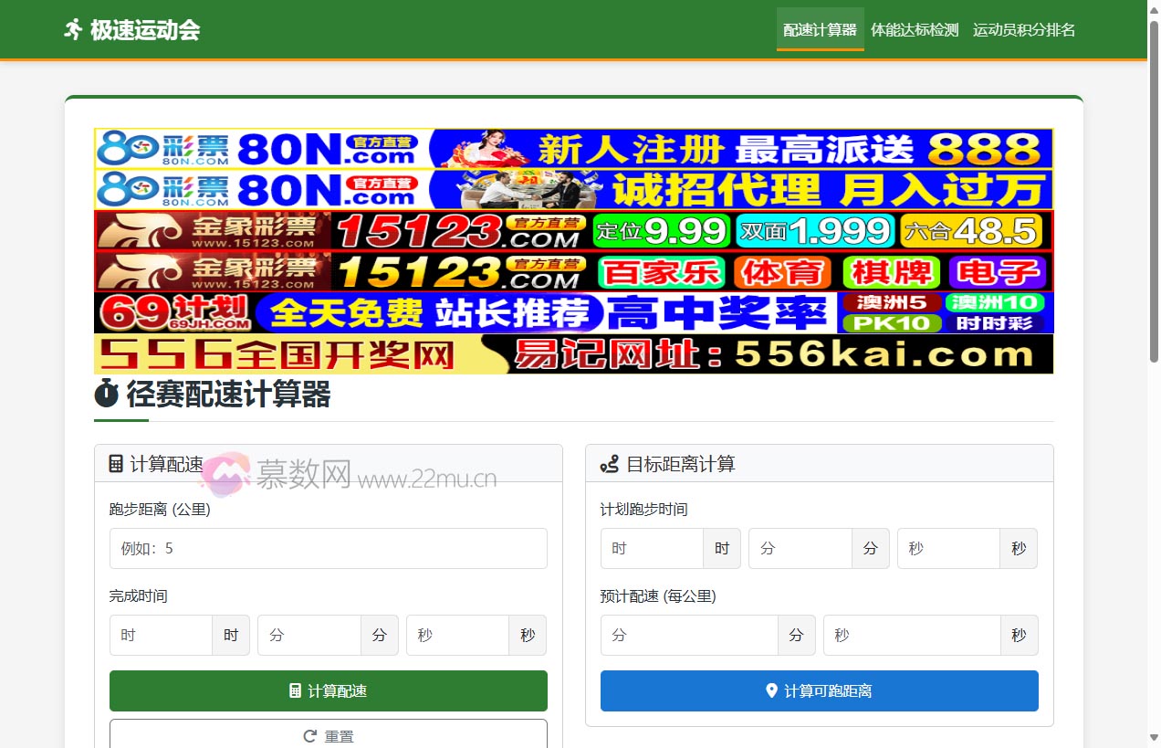The image size is (1161, 748).
Task: Click the 重置 reset button
Action: pyautogui.click(x=328, y=734)
